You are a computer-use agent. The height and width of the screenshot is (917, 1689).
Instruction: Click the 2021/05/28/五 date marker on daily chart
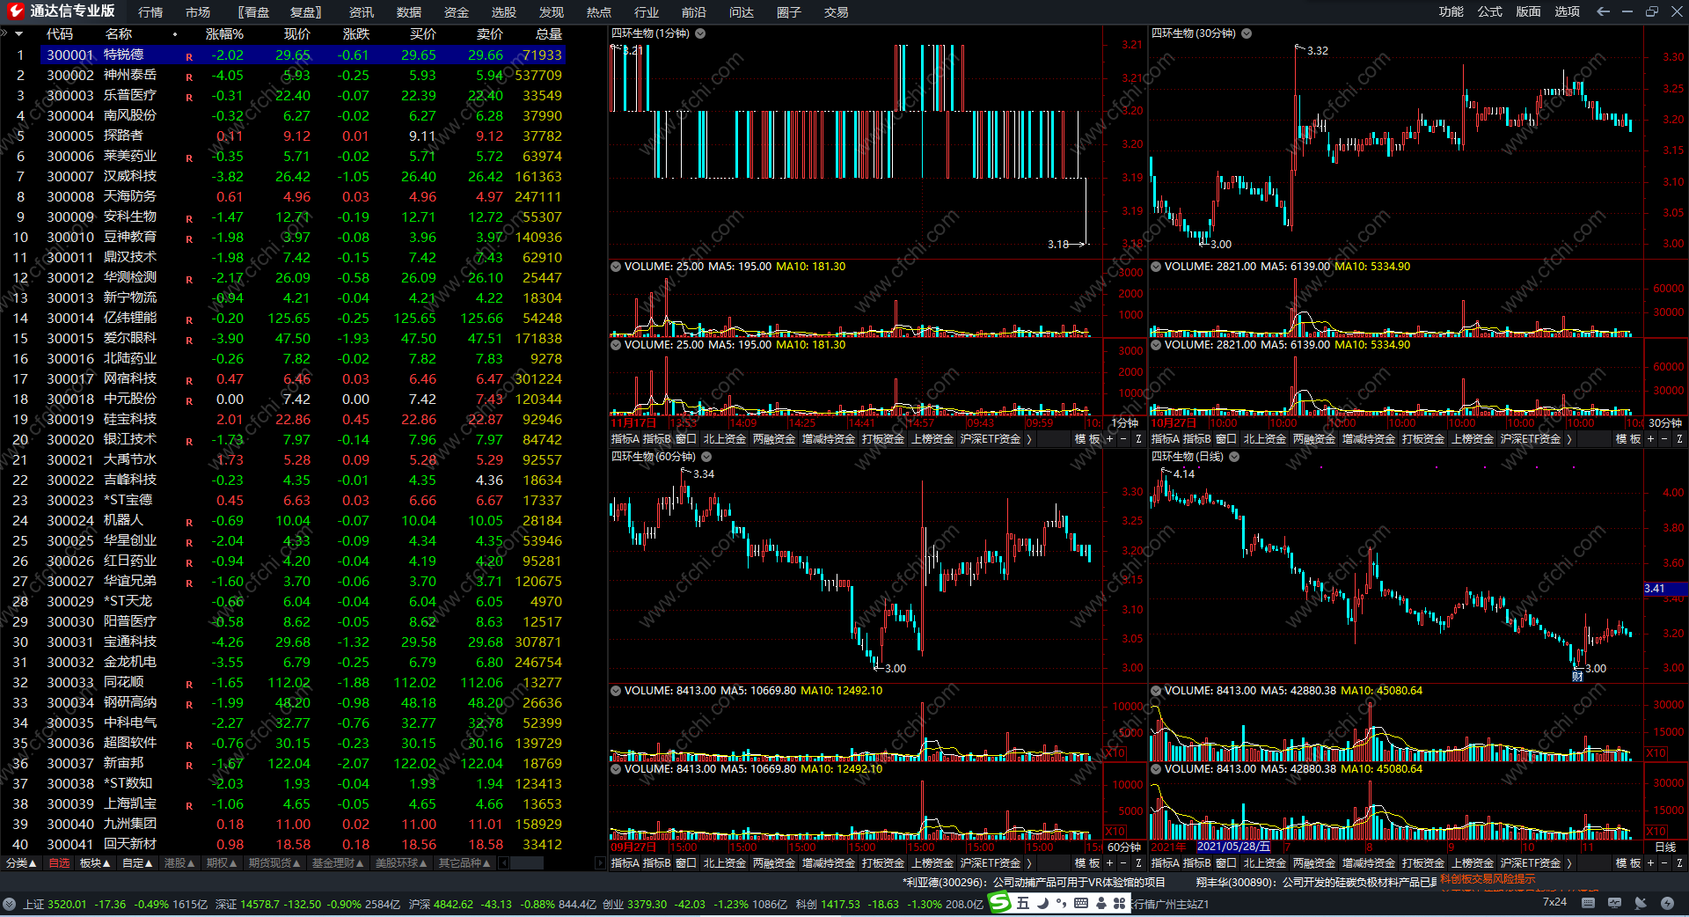1233,847
